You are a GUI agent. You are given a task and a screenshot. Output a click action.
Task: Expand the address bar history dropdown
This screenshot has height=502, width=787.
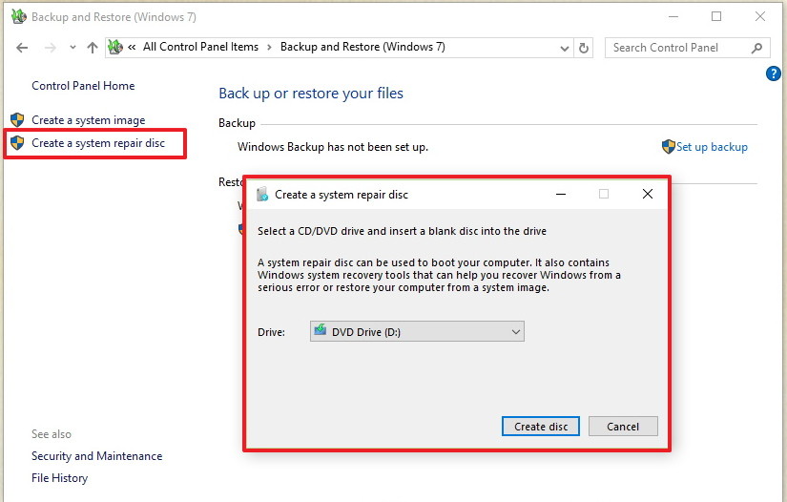tap(564, 48)
